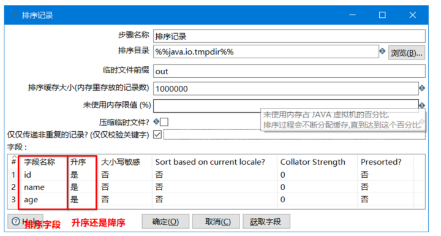This screenshot has width=441, height=236.
Task: Click 升序 cell in id row
Action: (82, 175)
